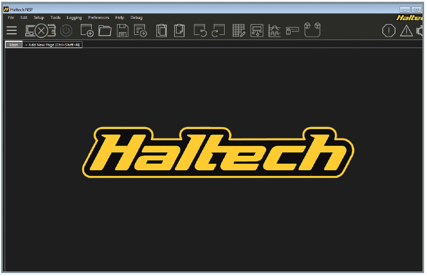Minimize the Haltech NSP window
This screenshot has height=276, width=427.
pyautogui.click(x=405, y=10)
